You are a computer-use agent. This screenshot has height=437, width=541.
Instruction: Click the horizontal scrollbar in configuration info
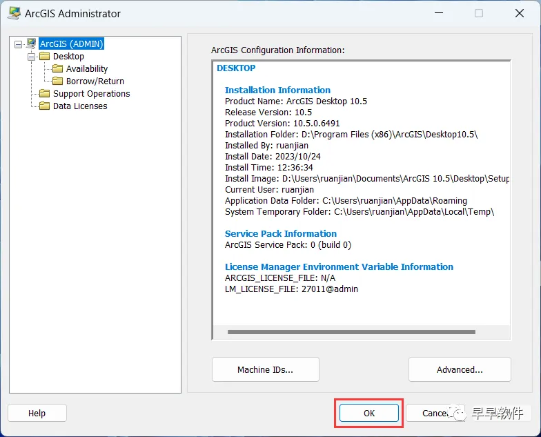(351, 332)
